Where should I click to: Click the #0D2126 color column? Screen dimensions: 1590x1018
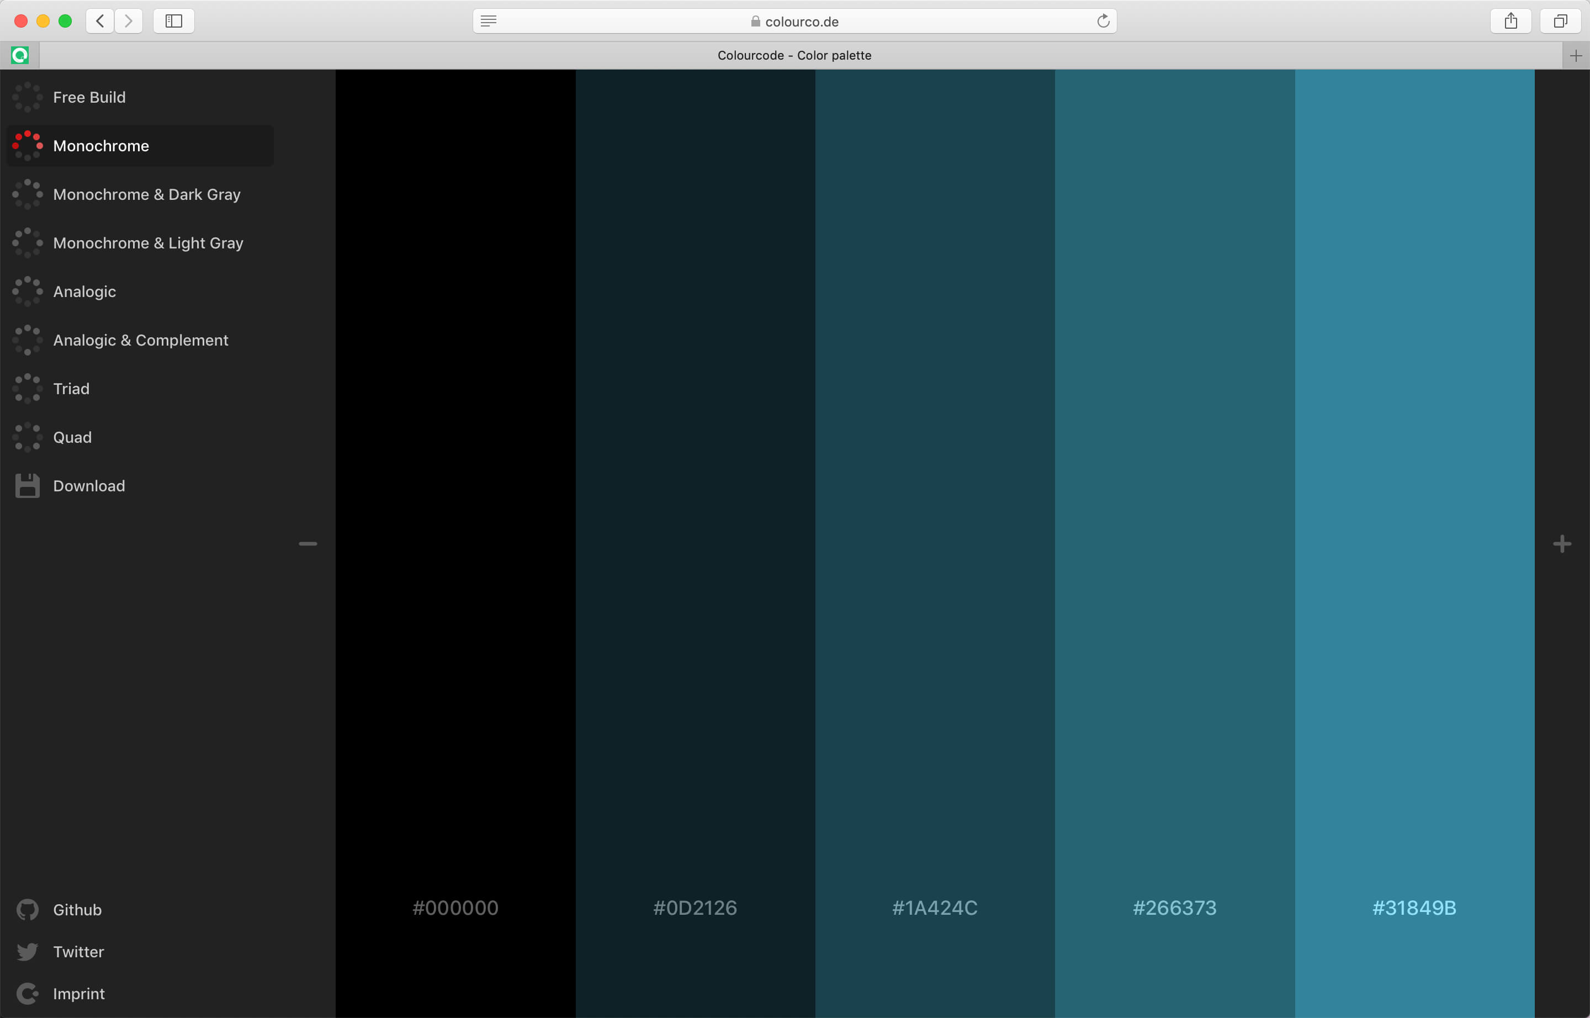tap(696, 543)
